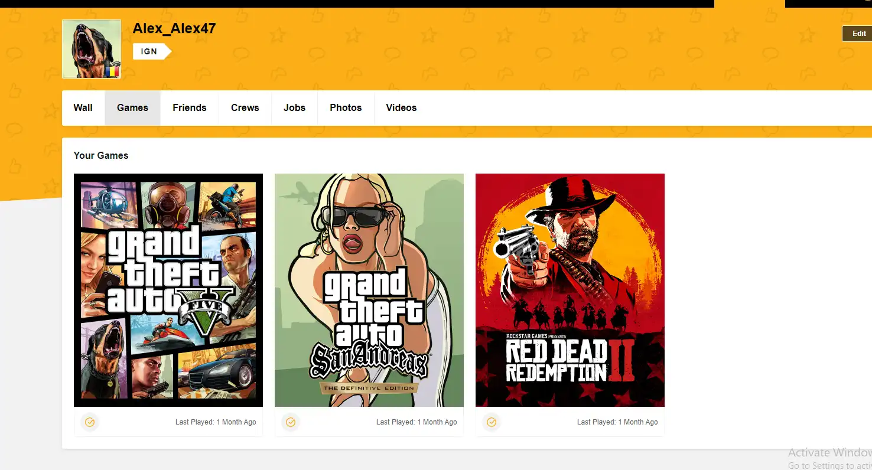The image size is (872, 470).
Task: Select the Games tab
Action: (x=132, y=107)
